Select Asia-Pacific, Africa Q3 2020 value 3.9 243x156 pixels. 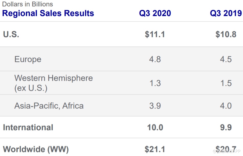click(155, 106)
